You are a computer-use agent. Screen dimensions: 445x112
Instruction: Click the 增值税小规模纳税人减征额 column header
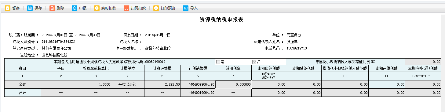[x=345, y=68]
